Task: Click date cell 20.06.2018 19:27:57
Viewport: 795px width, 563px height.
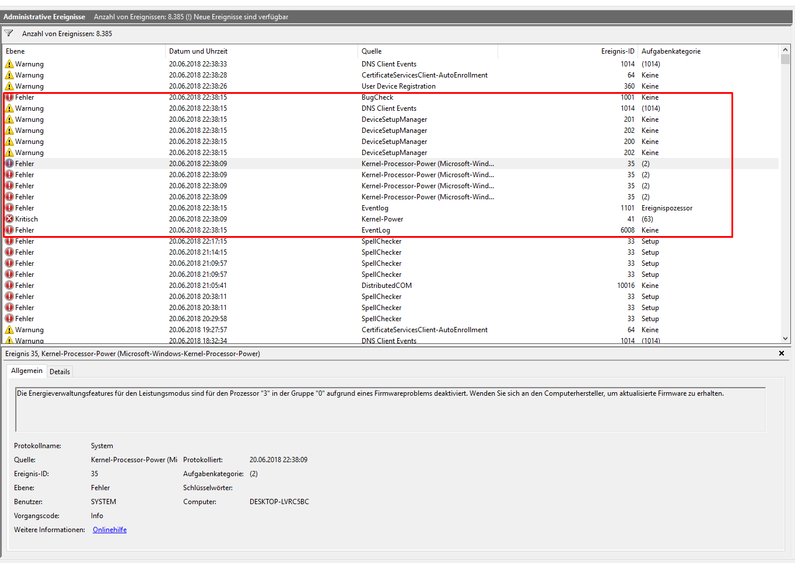Action: coord(198,330)
